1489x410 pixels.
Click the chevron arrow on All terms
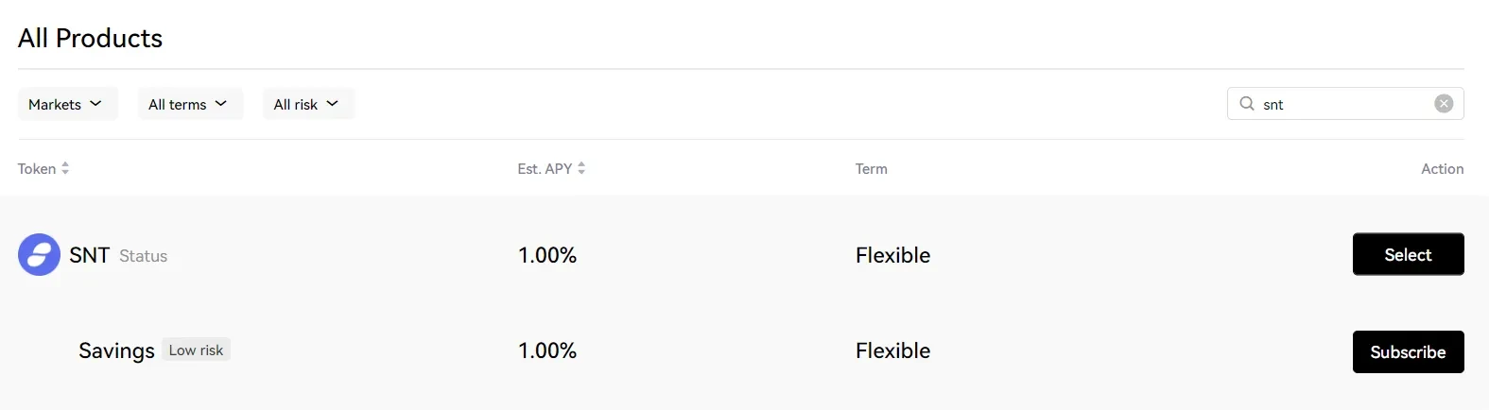220,104
